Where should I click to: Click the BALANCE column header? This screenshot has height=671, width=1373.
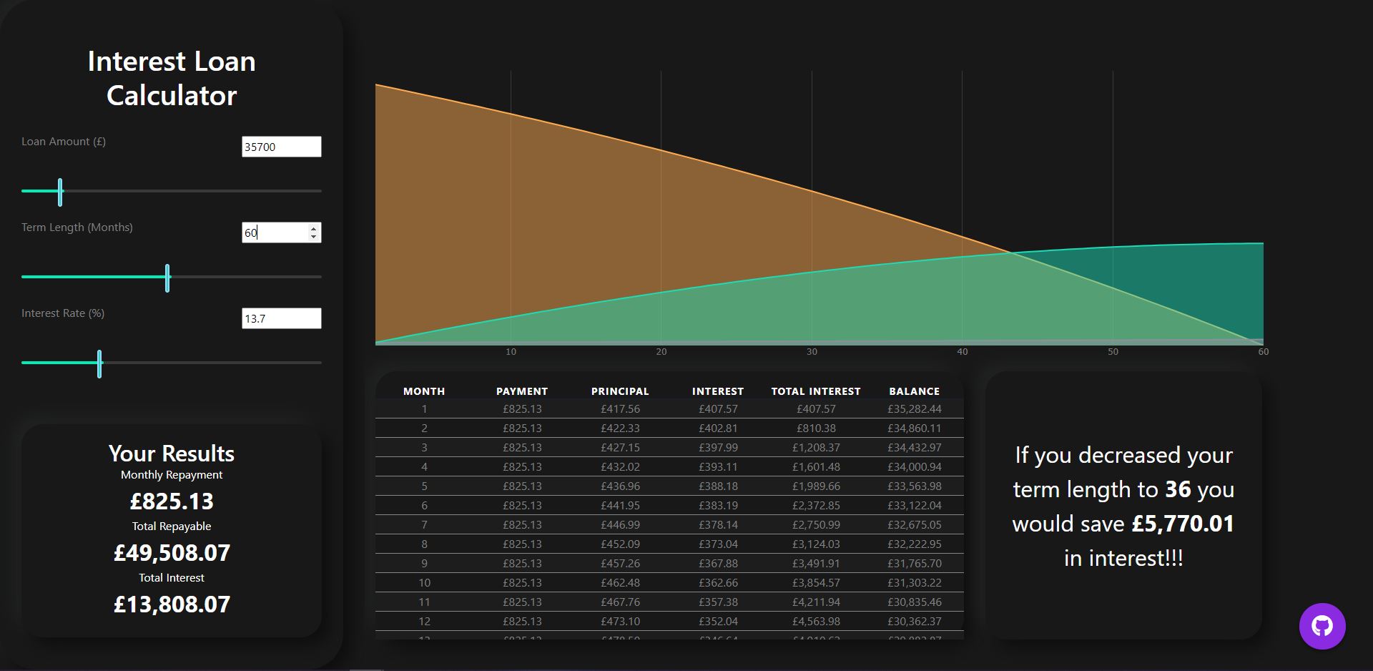coord(915,391)
